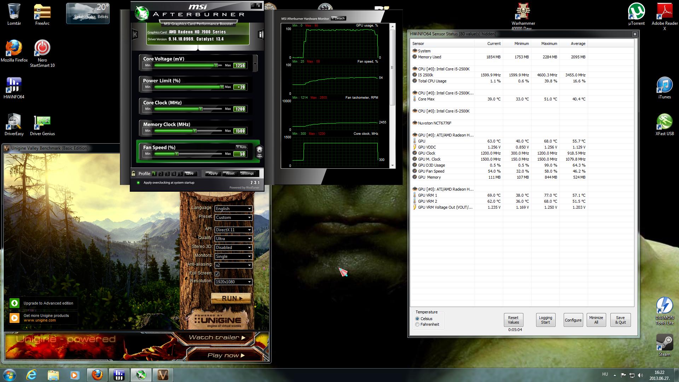This screenshot has height=382, width=679.
Task: Open the fan User Define gear icon
Action: 259,151
